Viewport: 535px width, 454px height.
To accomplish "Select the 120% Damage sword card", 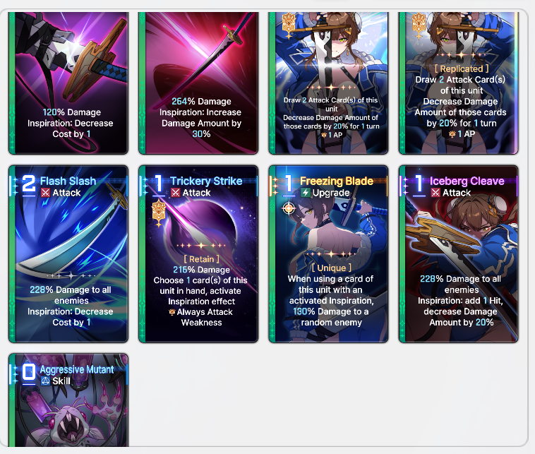I will click(68, 83).
